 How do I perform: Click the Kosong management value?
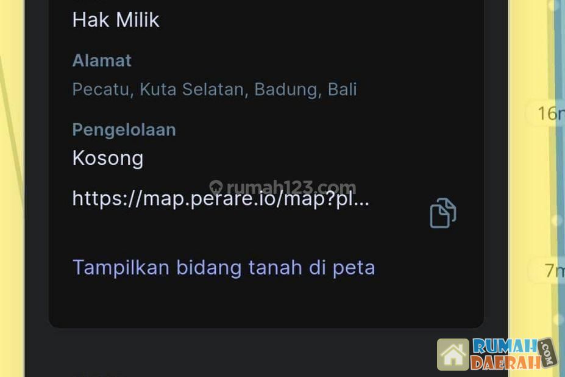point(108,159)
